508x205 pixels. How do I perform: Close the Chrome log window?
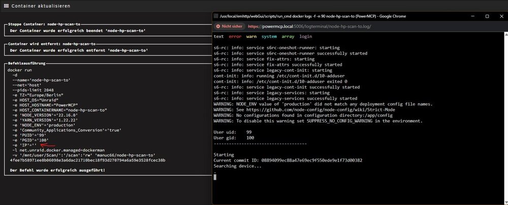click(501, 16)
